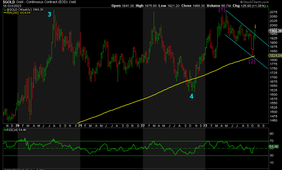Click the purple wave label (2)
Image resolution: width=282 pixels, height=170 pixels.
click(x=252, y=62)
